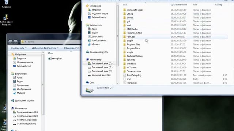Select the gui folder icon
This screenshot has width=234, height=131.
pyautogui.click(x=124, y=21)
